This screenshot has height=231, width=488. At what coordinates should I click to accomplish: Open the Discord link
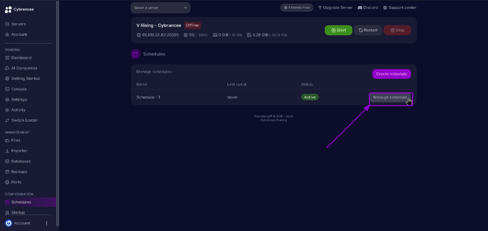point(368,8)
